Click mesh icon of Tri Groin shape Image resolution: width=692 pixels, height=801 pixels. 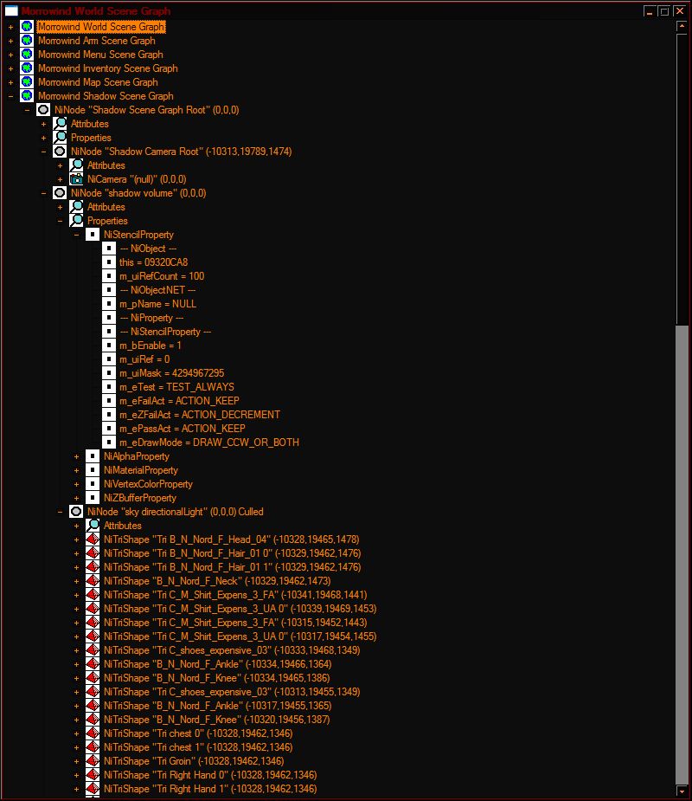(93, 760)
